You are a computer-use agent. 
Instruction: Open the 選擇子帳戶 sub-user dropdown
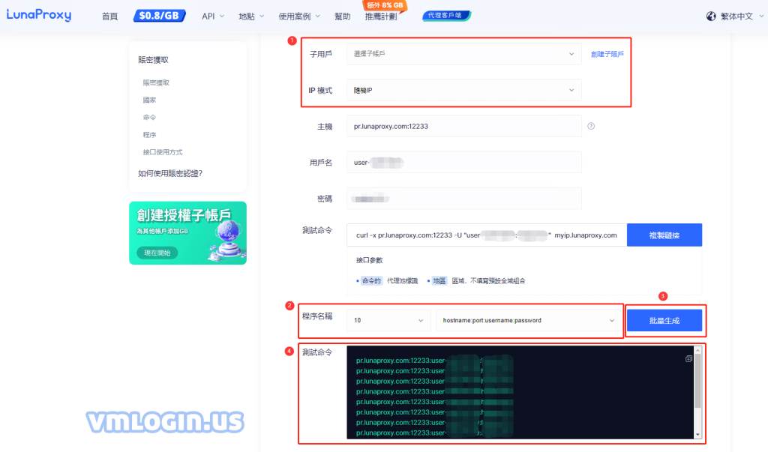pos(463,54)
